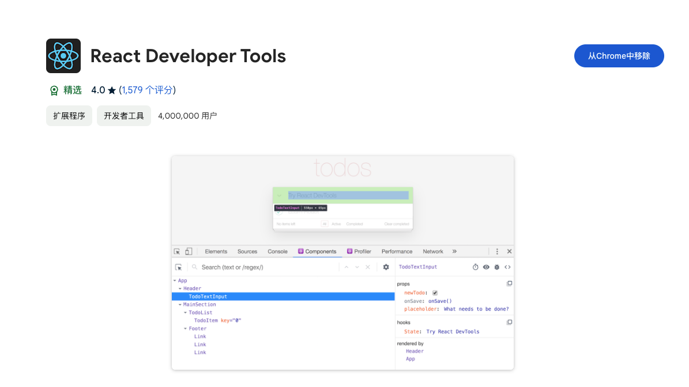Click the React Developer Tools logo icon

pos(63,56)
